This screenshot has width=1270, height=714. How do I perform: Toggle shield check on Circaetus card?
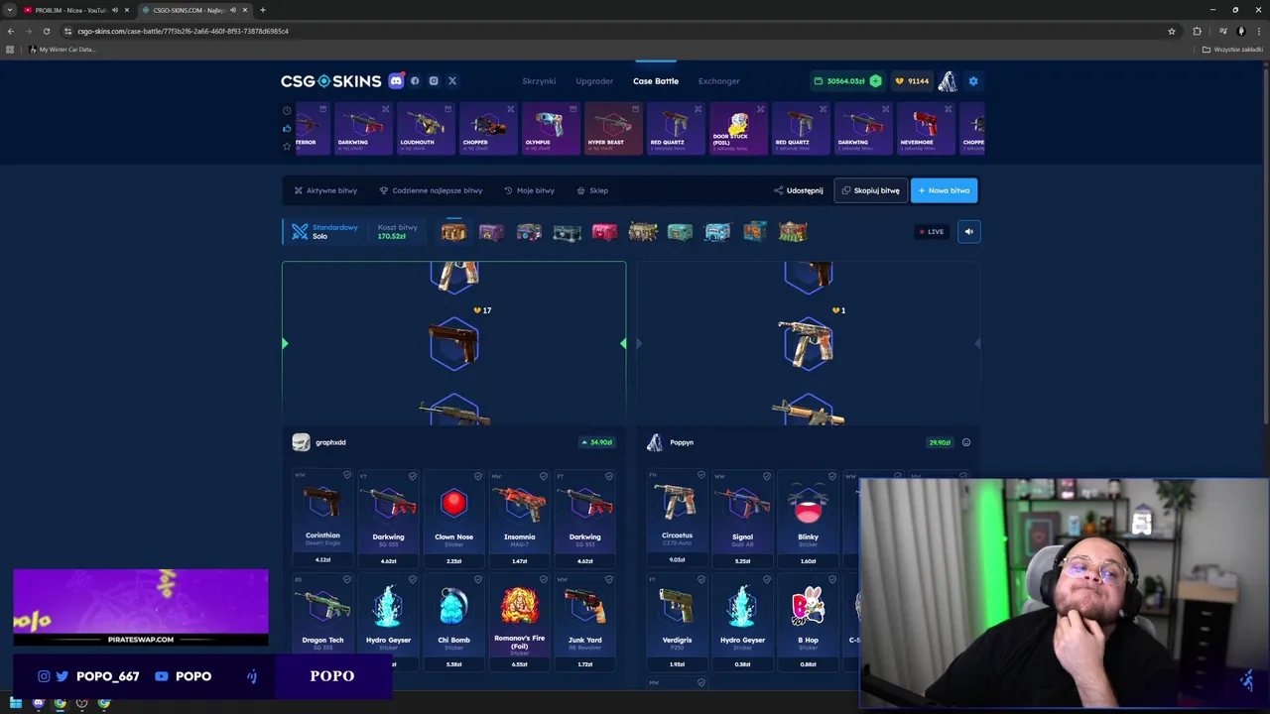[701, 476]
